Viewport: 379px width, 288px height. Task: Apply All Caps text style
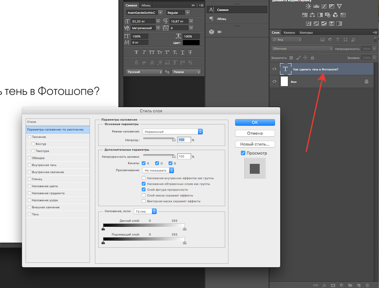[152, 52]
